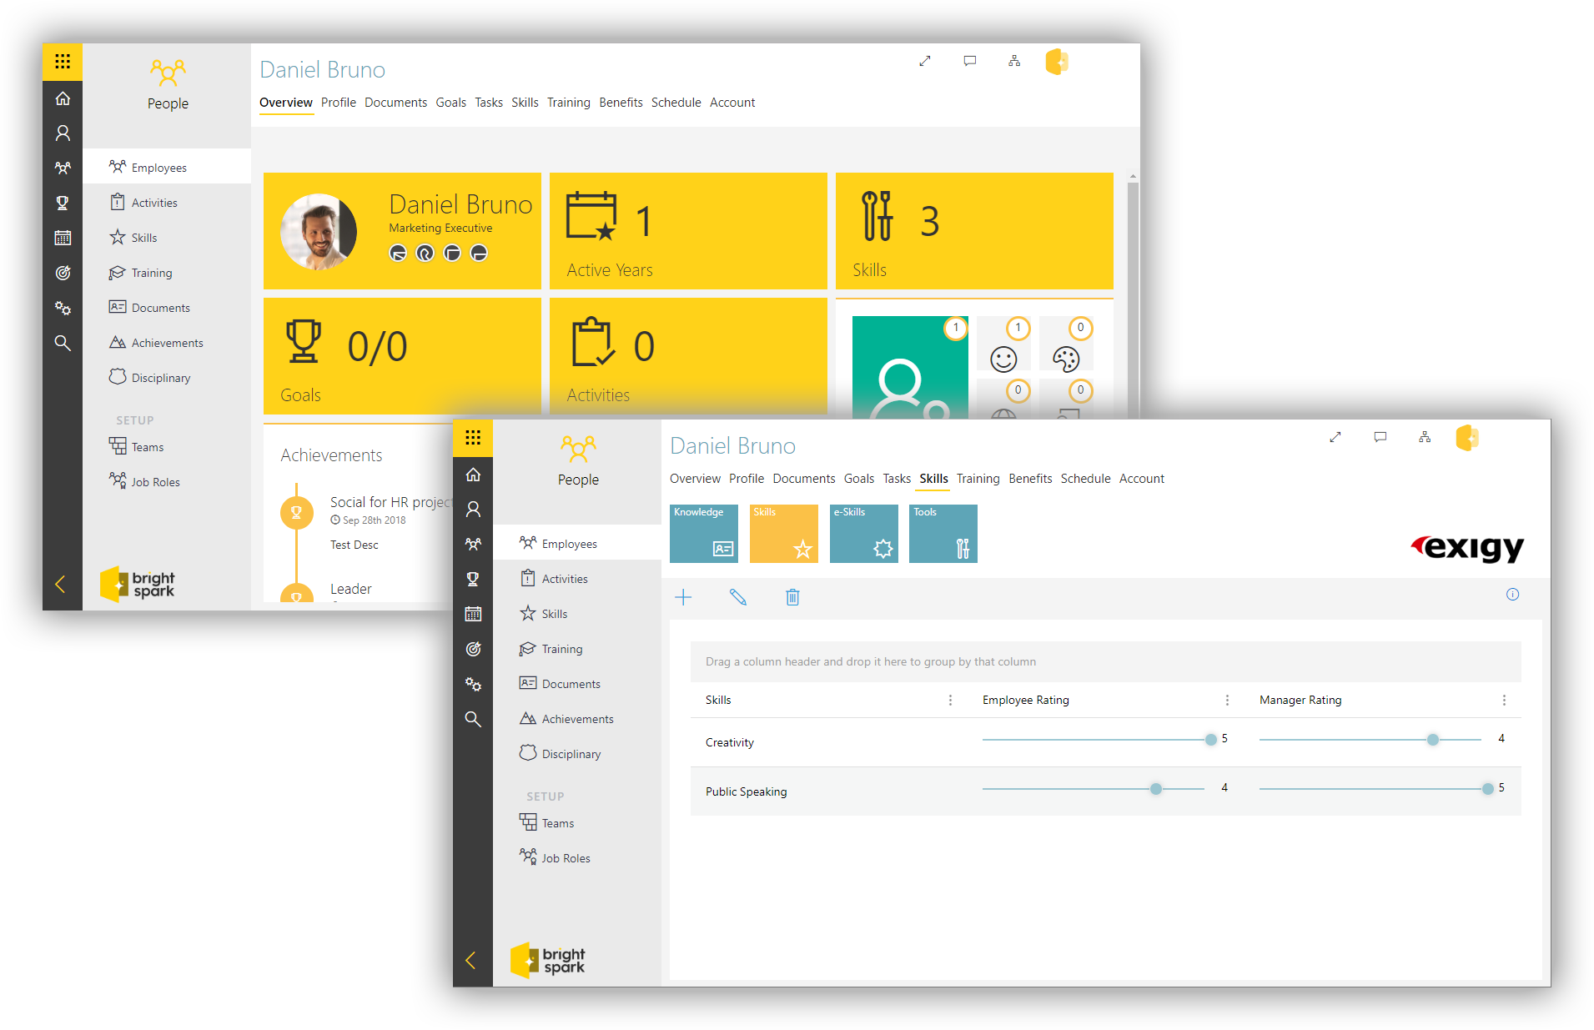This screenshot has height=1030, width=1594.
Task: Open Employee Rating column options menu
Action: 1227,701
